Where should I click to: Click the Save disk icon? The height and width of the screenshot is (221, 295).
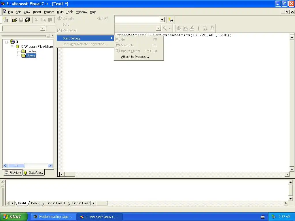[x=21, y=20]
